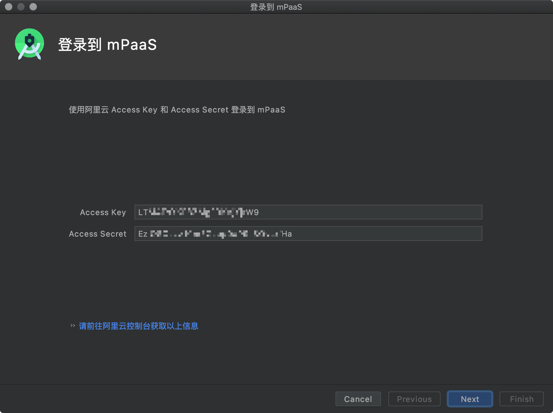Click the disabled Previous button

click(x=414, y=399)
